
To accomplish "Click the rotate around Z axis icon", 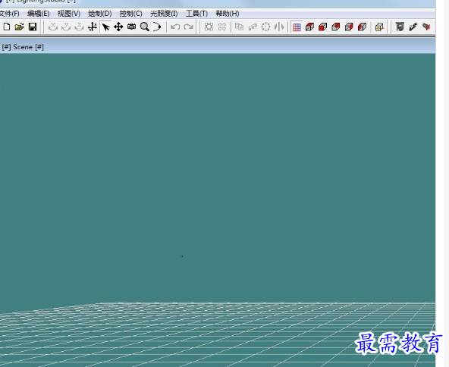I will [x=79, y=27].
